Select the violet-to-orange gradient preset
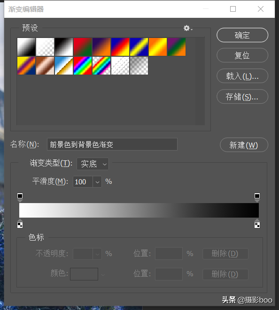Screen dimensions: 279x310 tap(101, 47)
